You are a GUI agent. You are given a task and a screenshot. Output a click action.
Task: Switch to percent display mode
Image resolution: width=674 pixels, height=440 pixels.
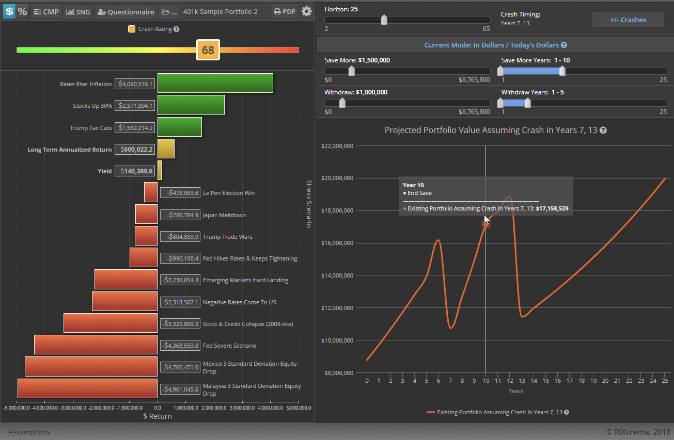tap(22, 11)
